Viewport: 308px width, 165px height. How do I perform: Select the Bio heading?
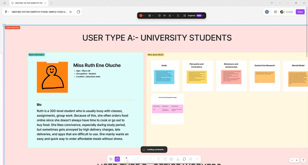(x=39, y=105)
